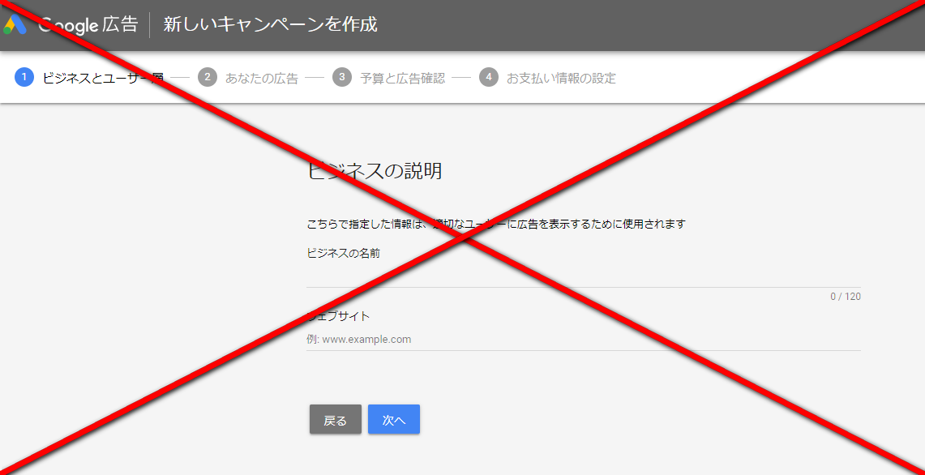The image size is (925, 475).
Task: Click the step 1 number circle
Action: pos(24,78)
